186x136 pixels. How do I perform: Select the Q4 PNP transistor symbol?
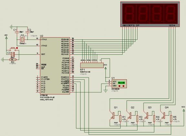tap(163, 116)
